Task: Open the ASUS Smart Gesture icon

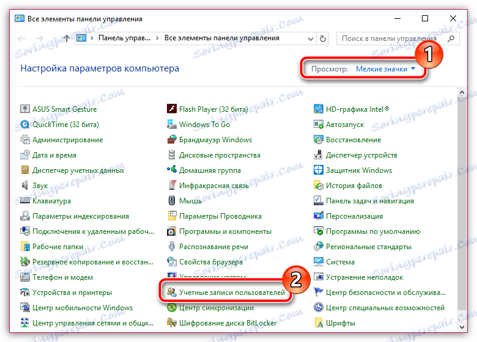Action: tap(24, 109)
